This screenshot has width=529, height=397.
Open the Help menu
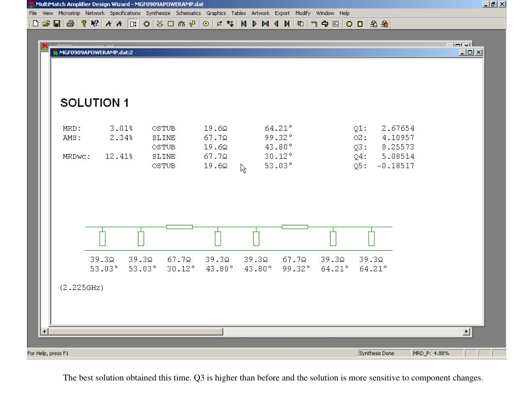tap(345, 13)
